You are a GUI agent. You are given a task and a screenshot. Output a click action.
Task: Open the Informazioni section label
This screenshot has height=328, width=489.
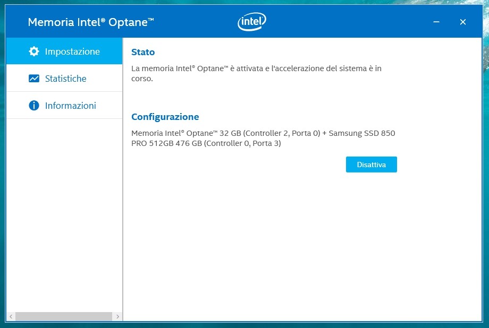70,106
